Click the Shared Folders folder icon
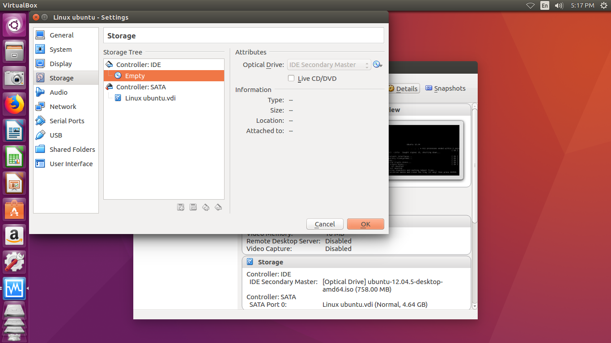The image size is (611, 343). [40, 149]
